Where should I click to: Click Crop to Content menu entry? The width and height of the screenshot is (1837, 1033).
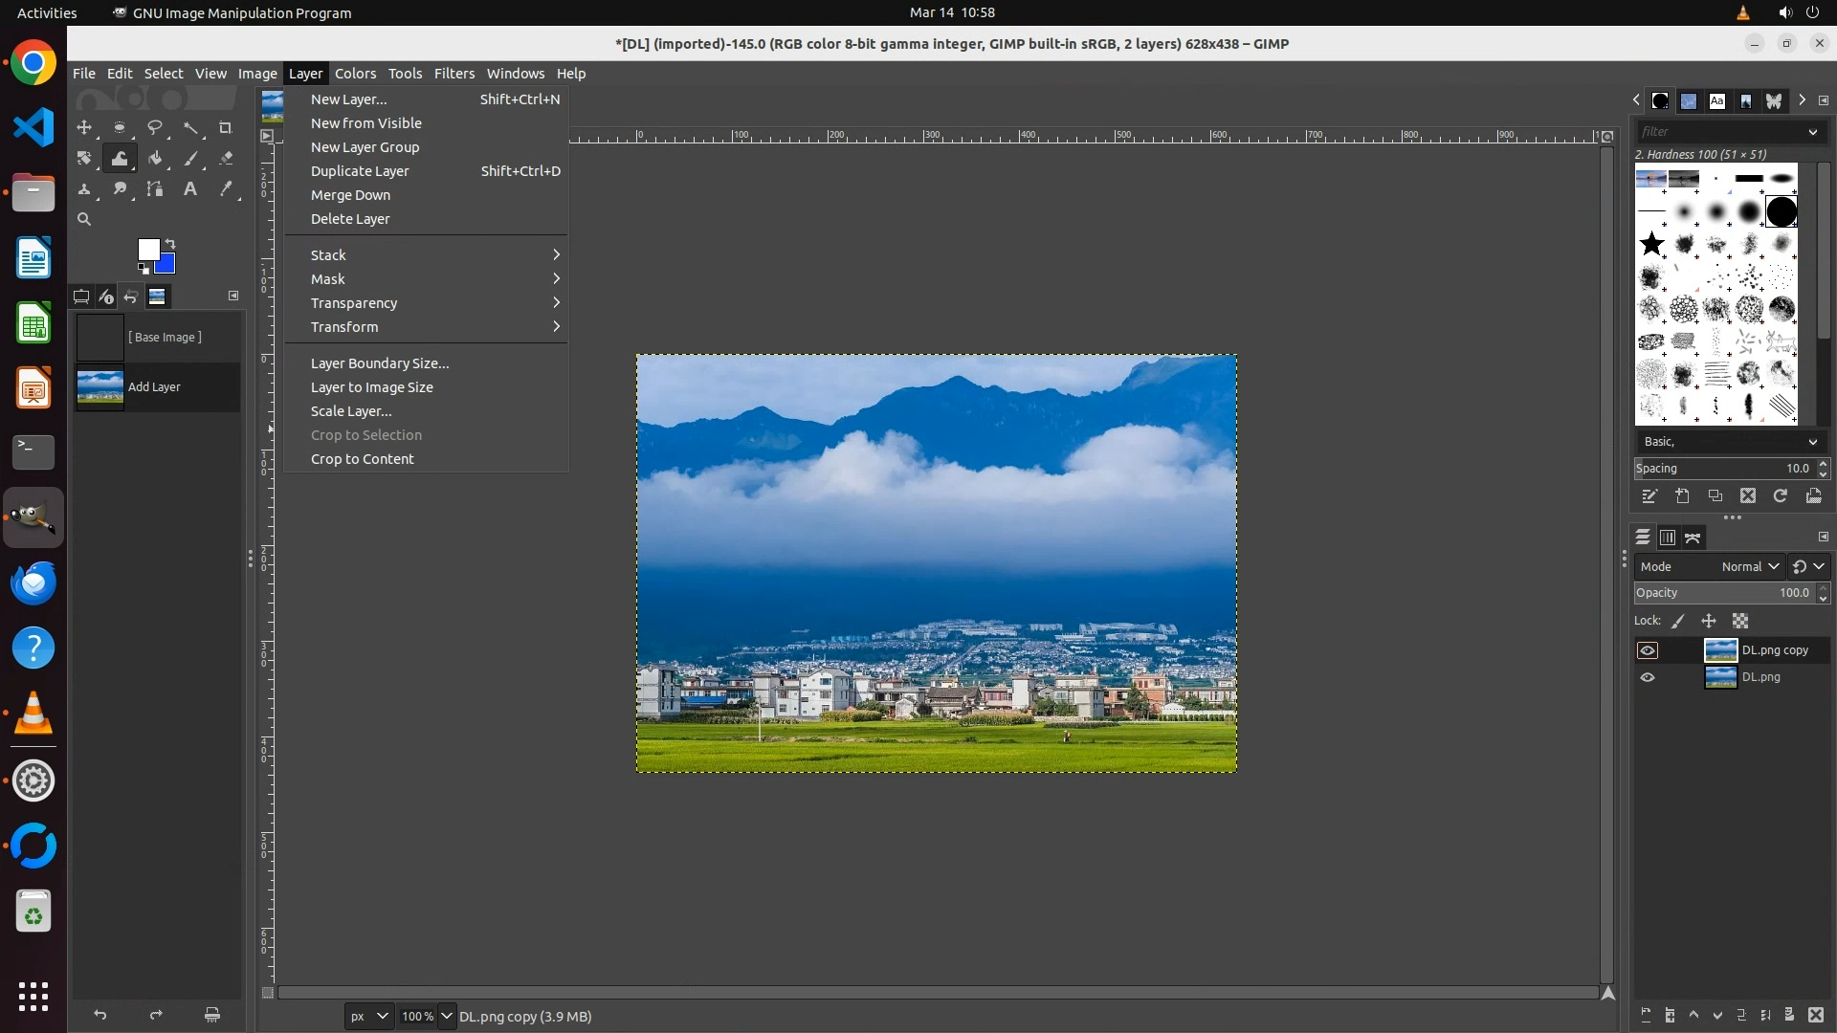click(x=362, y=459)
